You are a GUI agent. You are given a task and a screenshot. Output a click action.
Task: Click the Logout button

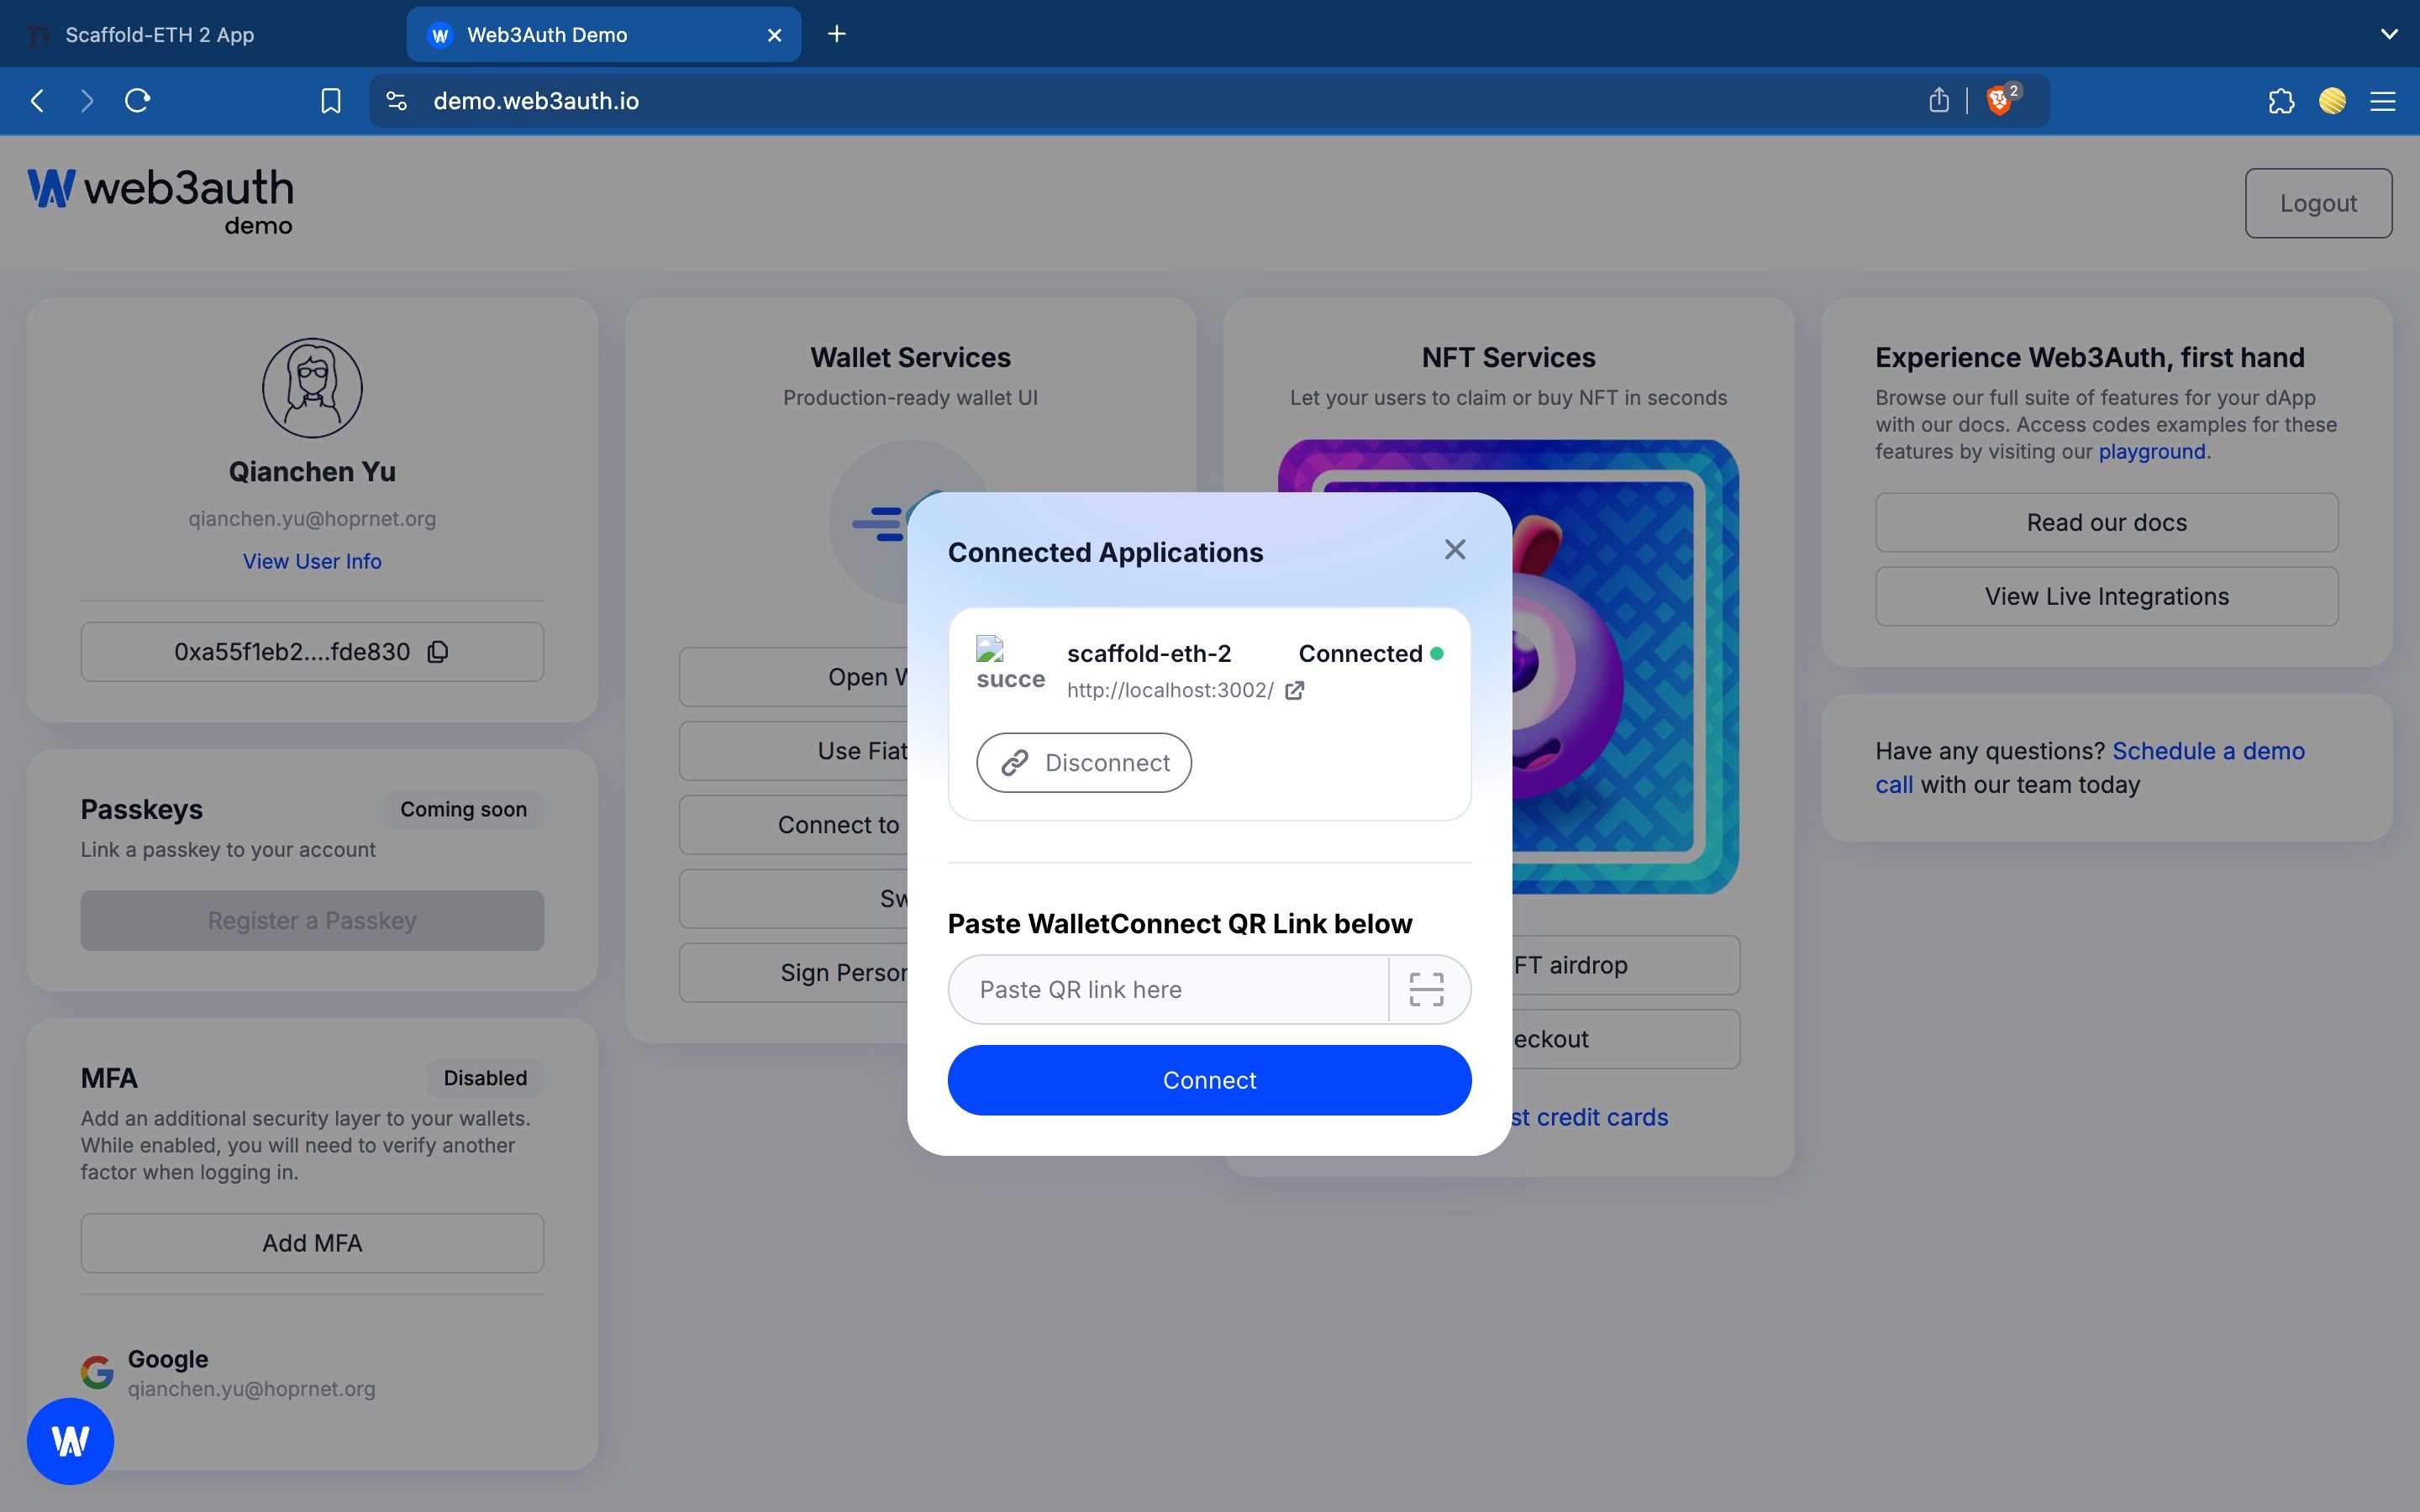pyautogui.click(x=2318, y=203)
